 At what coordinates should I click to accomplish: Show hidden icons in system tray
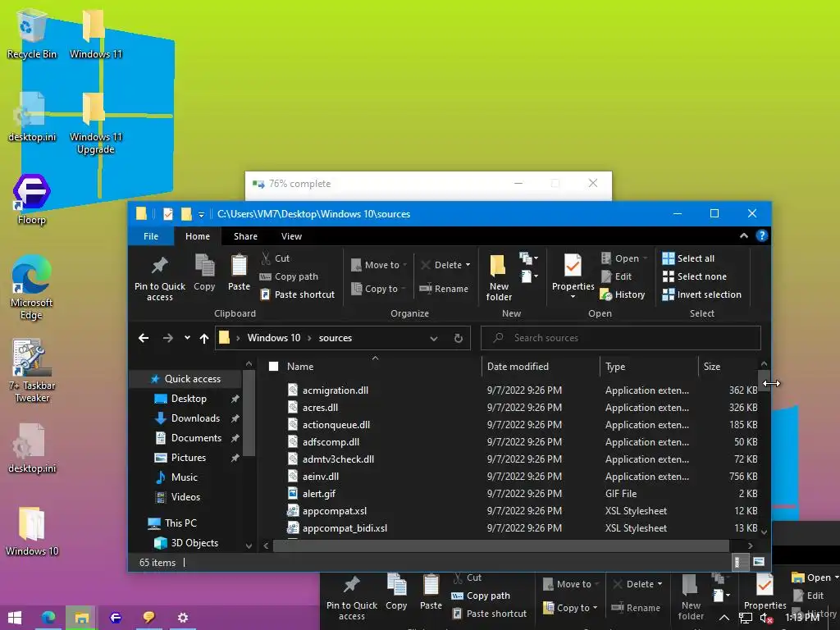point(724,618)
